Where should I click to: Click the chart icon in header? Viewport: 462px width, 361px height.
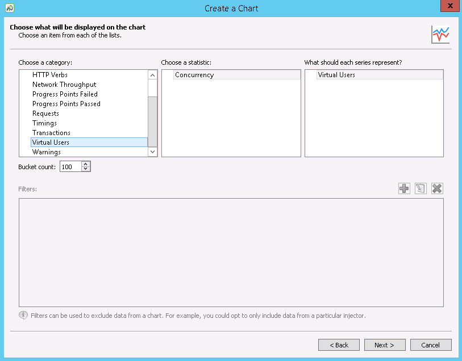[440, 35]
